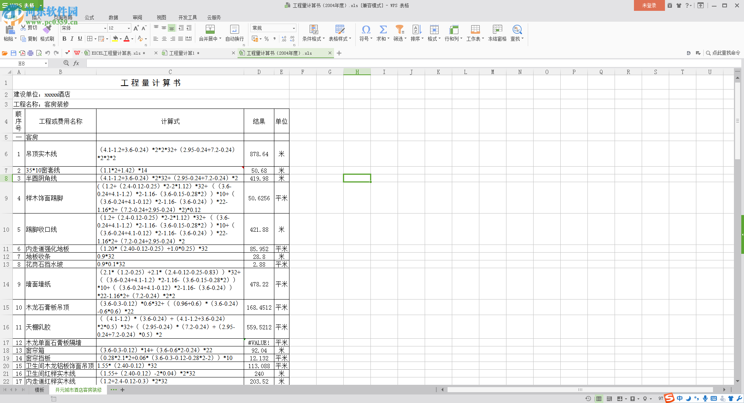This screenshot has height=403, width=744.
Task: Click the AutoSum (求和) icon
Action: 383,30
